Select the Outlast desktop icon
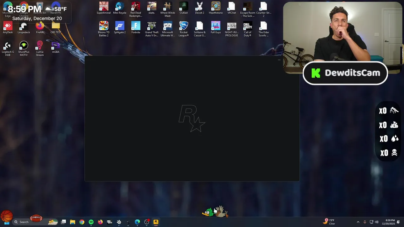The height and width of the screenshot is (227, 404). click(184, 9)
